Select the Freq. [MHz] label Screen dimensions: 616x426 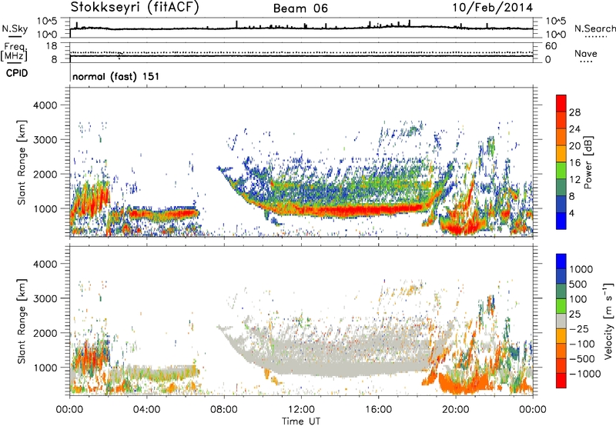(x=14, y=52)
